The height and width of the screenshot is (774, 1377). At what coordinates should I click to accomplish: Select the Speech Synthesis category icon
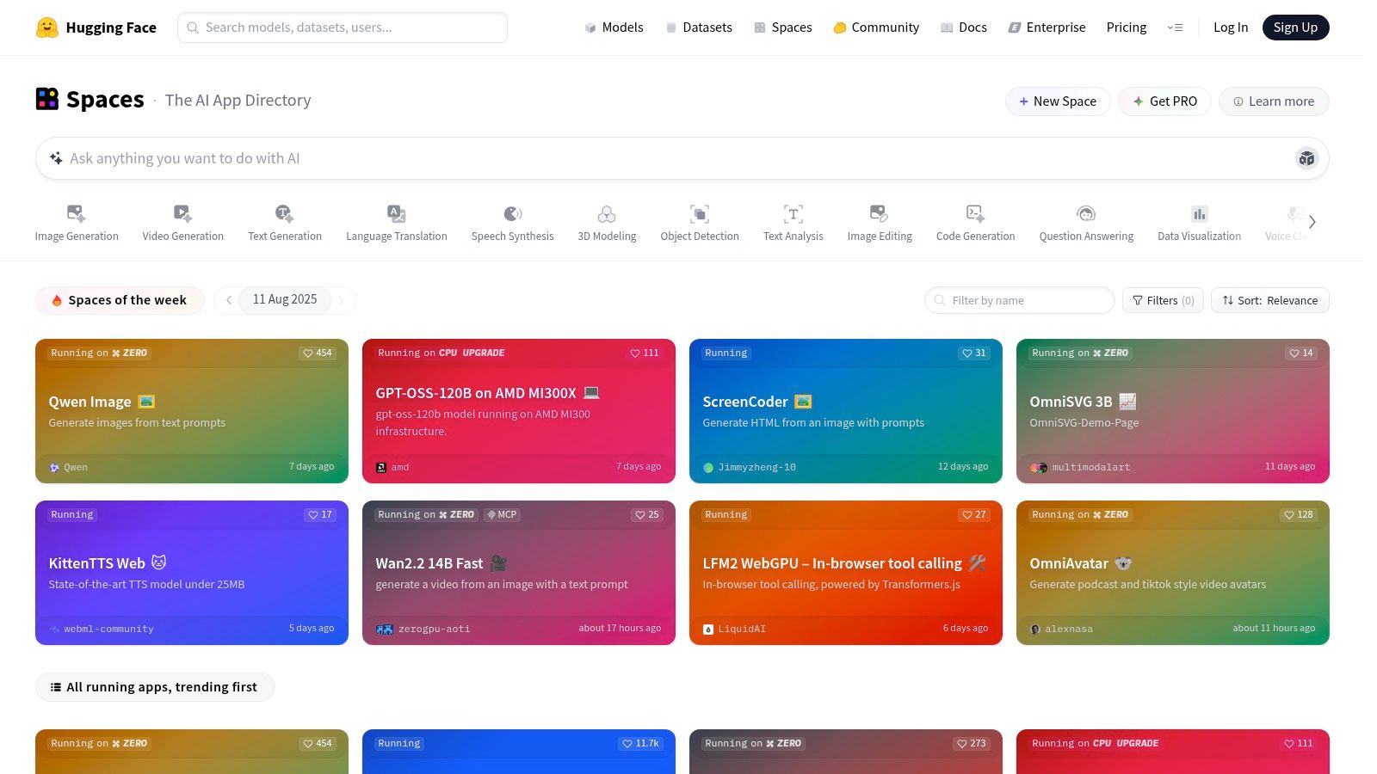click(513, 213)
